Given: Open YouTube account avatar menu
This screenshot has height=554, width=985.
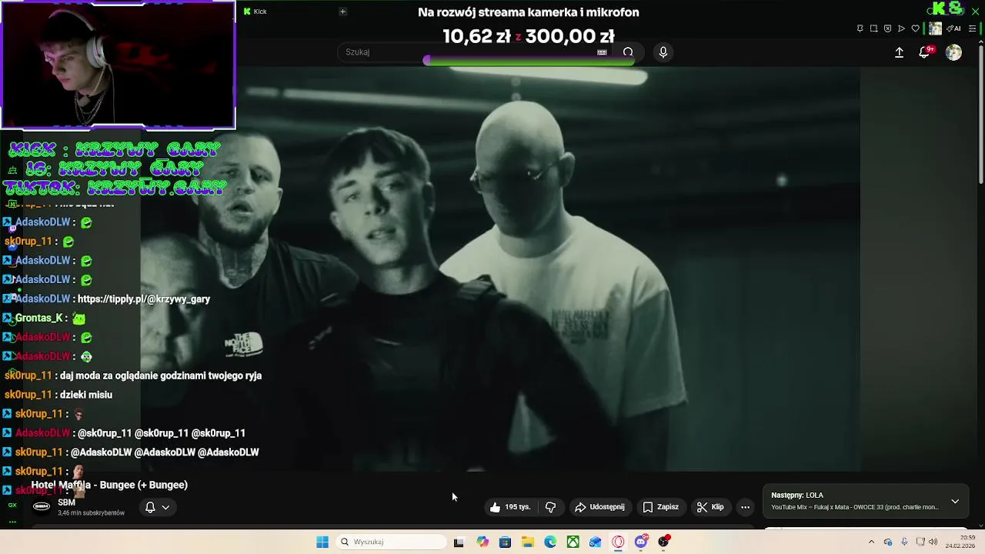Looking at the screenshot, I should [953, 52].
